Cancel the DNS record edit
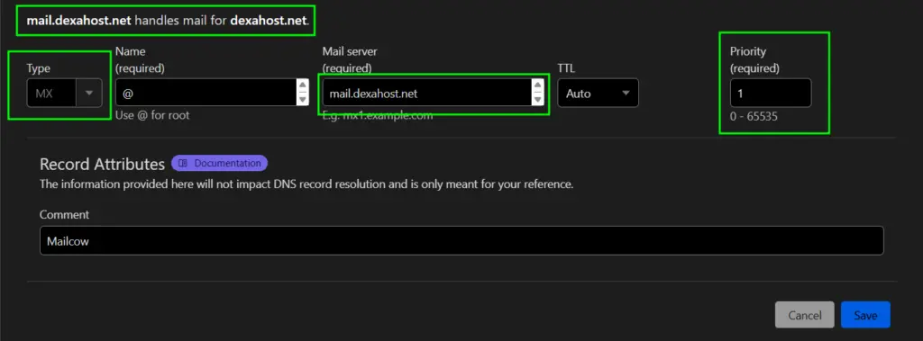The width and height of the screenshot is (923, 341). 805,315
